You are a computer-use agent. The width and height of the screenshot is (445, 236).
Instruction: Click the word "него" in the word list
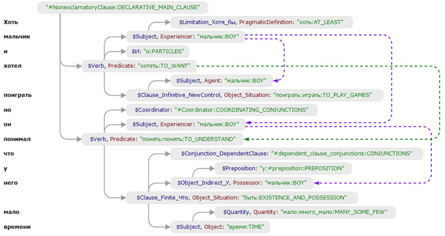pos(11,182)
